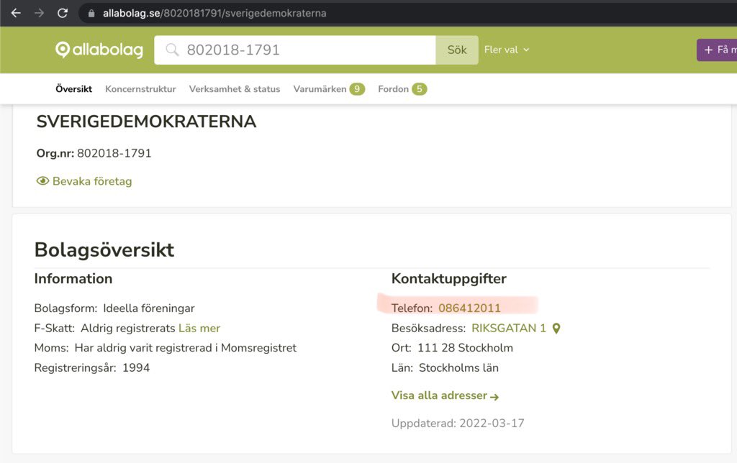Screen dimensions: 737x463
Task: Open the Översikt tab
Action: (74, 88)
